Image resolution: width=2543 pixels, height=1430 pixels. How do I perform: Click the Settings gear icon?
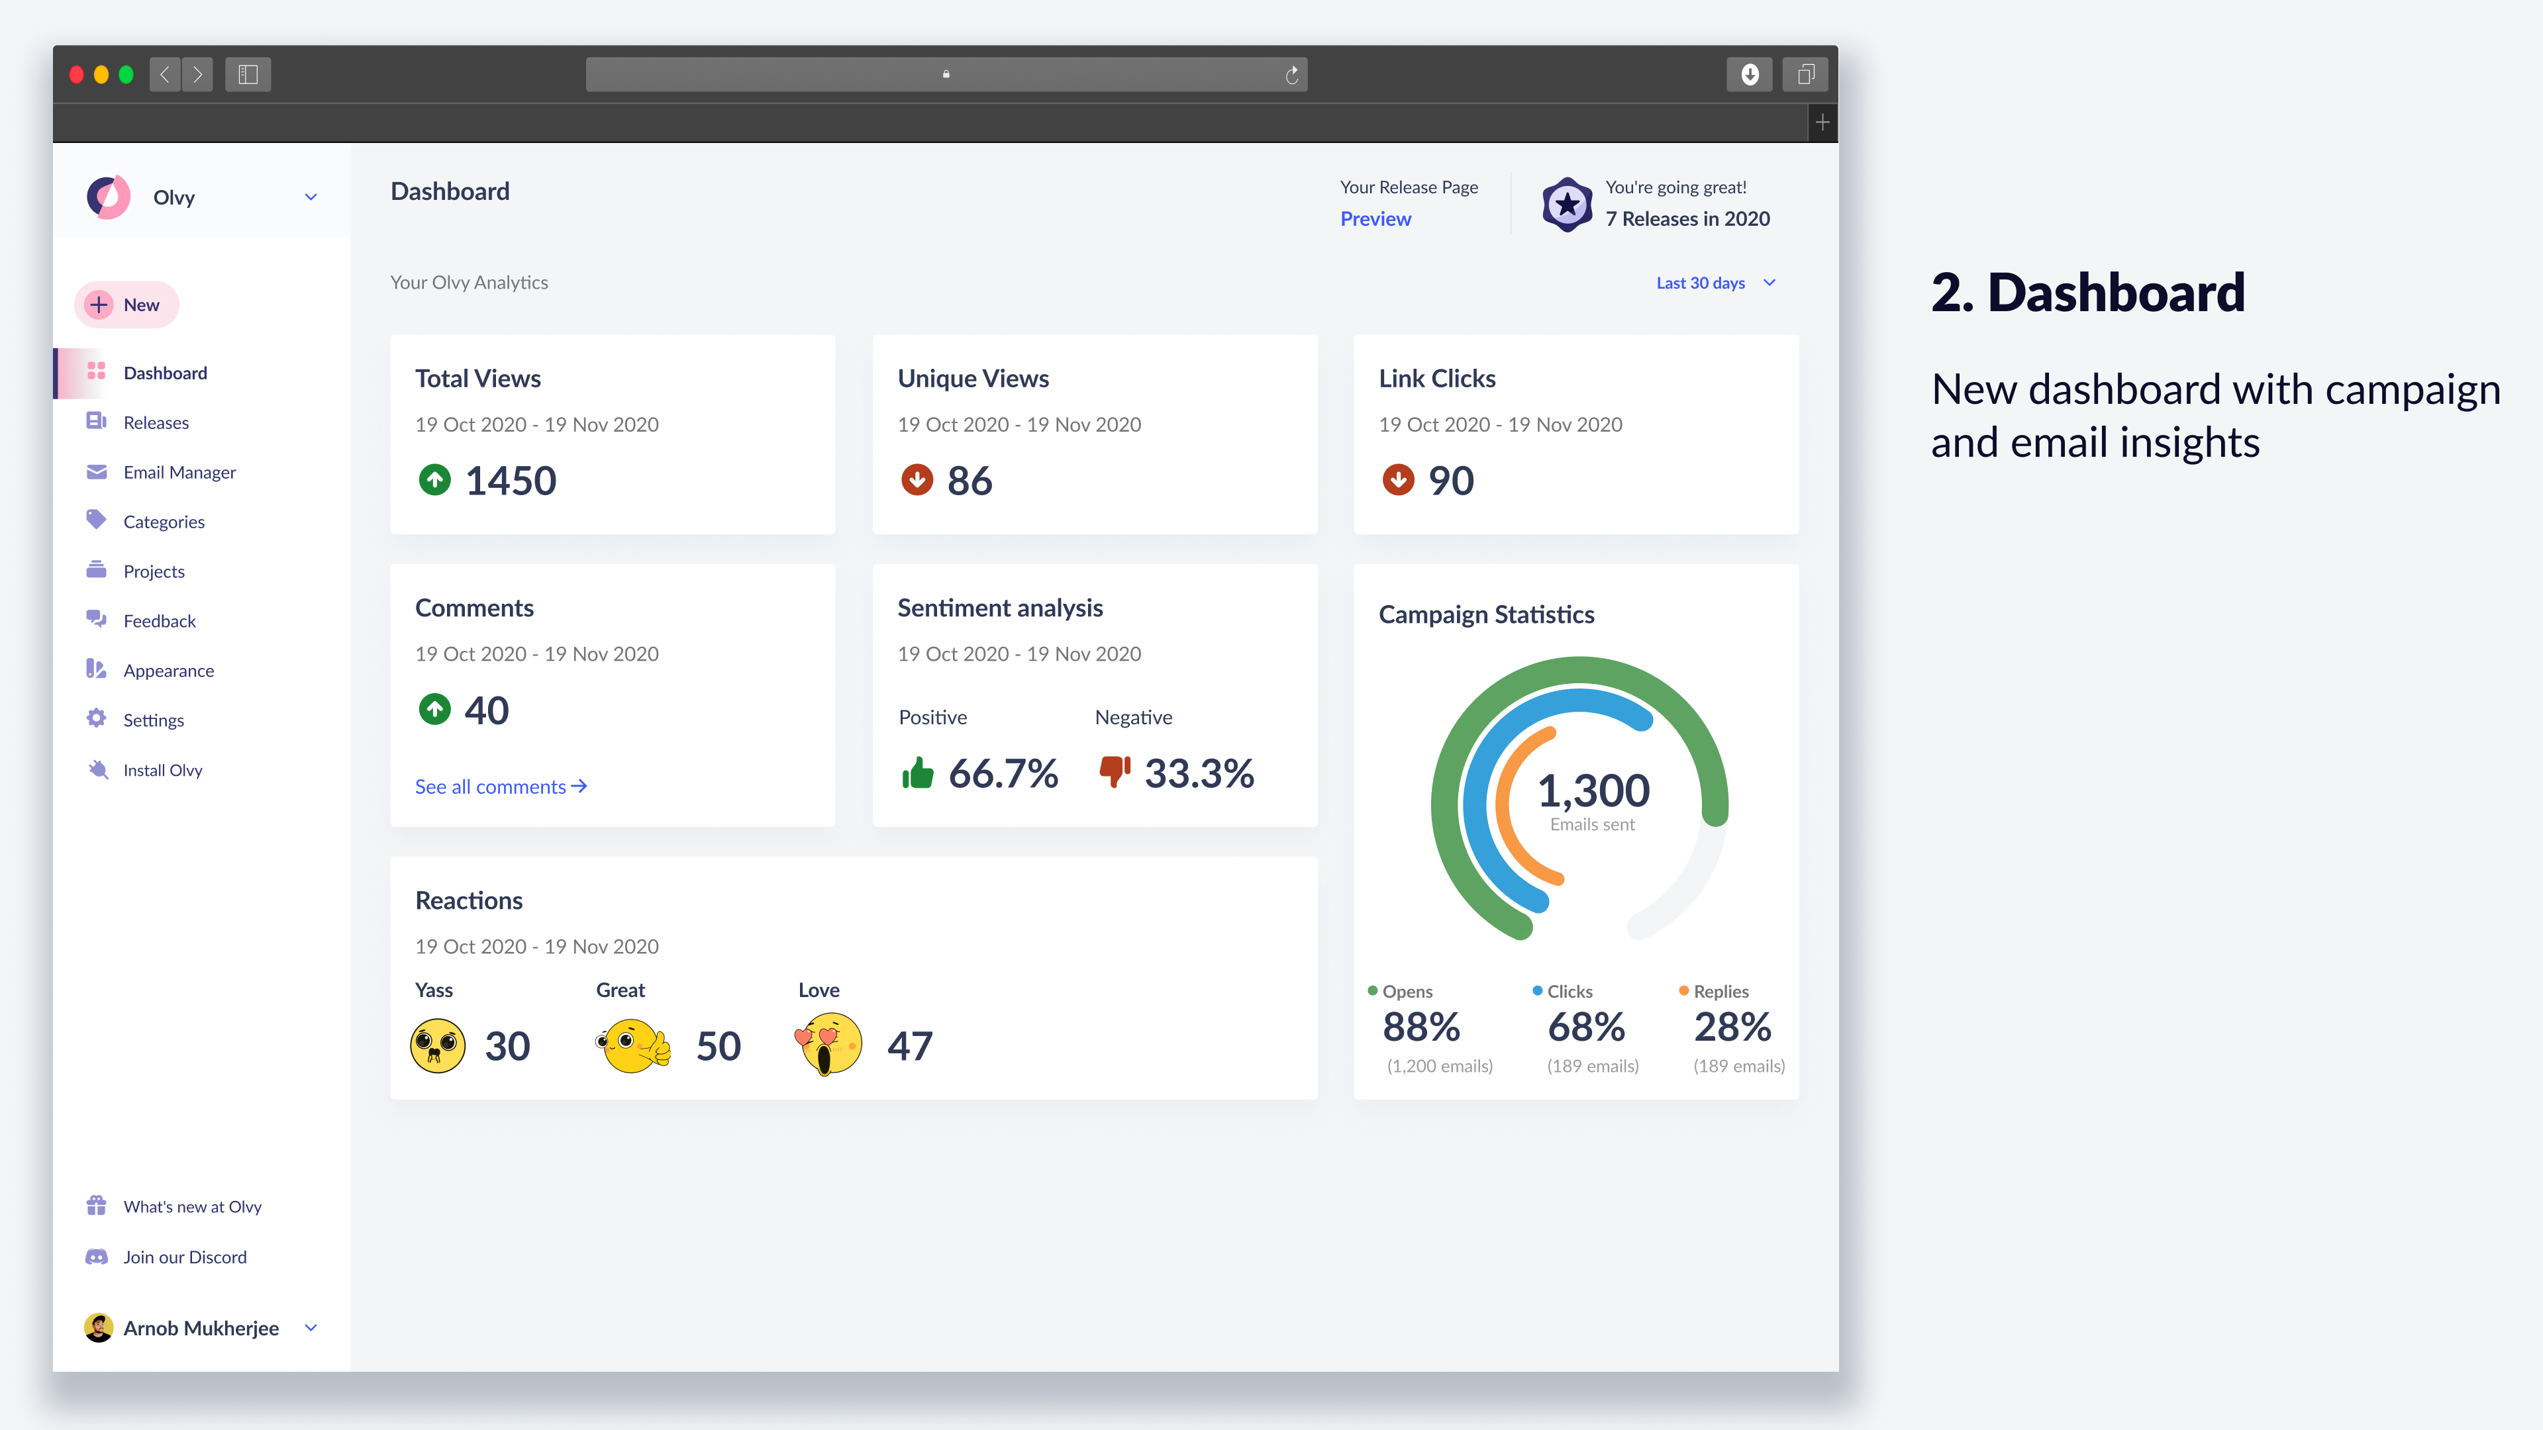click(x=96, y=718)
